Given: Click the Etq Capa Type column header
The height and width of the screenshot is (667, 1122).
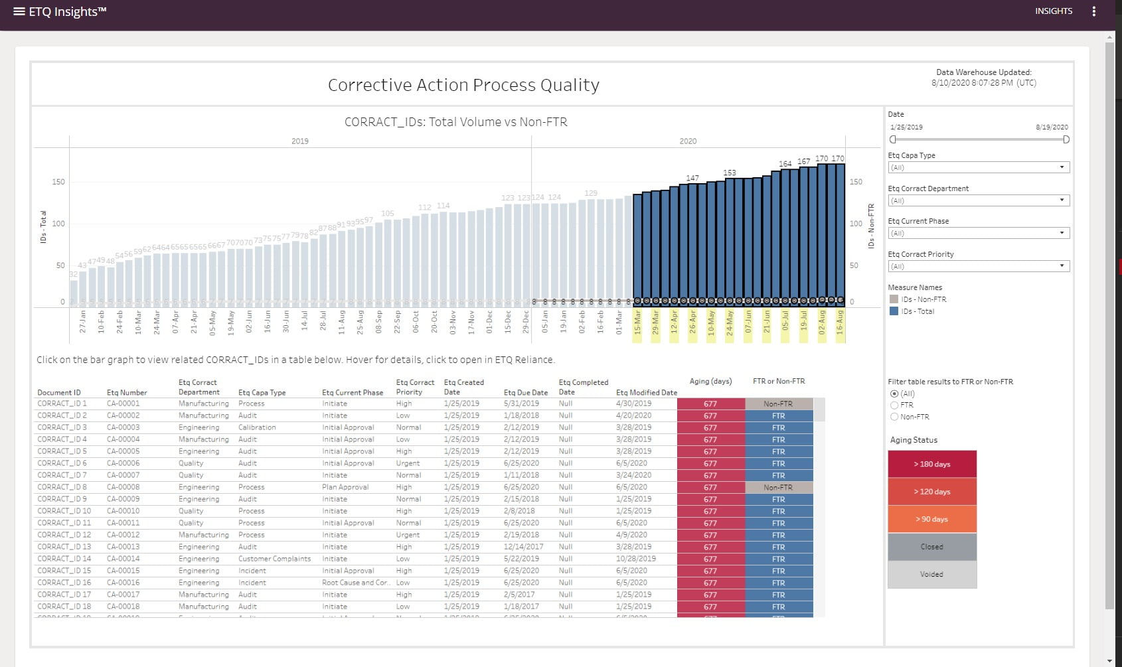Looking at the screenshot, I should [262, 392].
